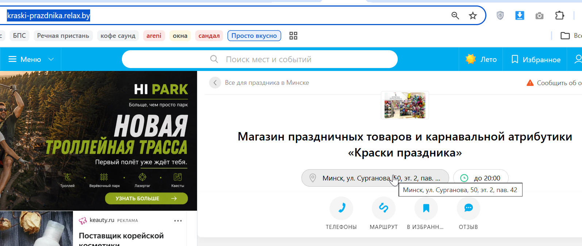Open the keauty.ru ad three-dots menu
Screen dimensions: 582x246
178,221
